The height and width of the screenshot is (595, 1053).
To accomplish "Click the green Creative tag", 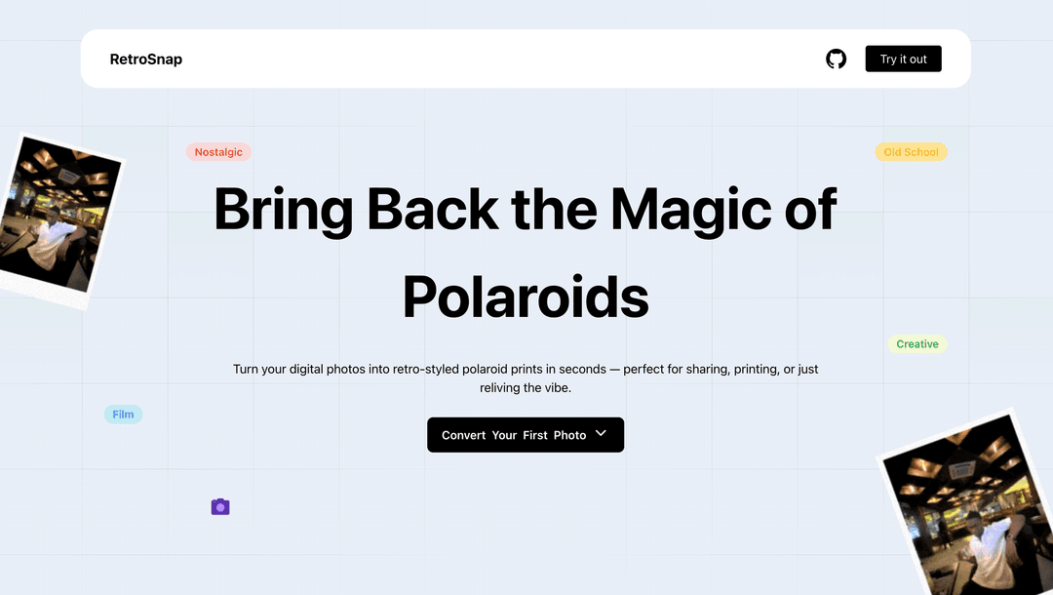I will coord(916,344).
